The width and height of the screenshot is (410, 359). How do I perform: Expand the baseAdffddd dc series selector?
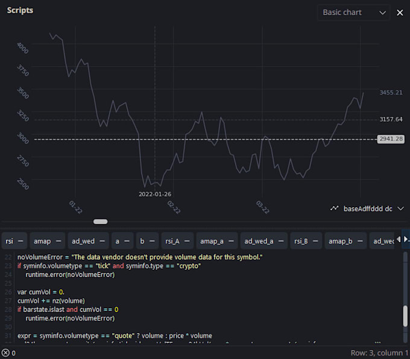coord(401,208)
